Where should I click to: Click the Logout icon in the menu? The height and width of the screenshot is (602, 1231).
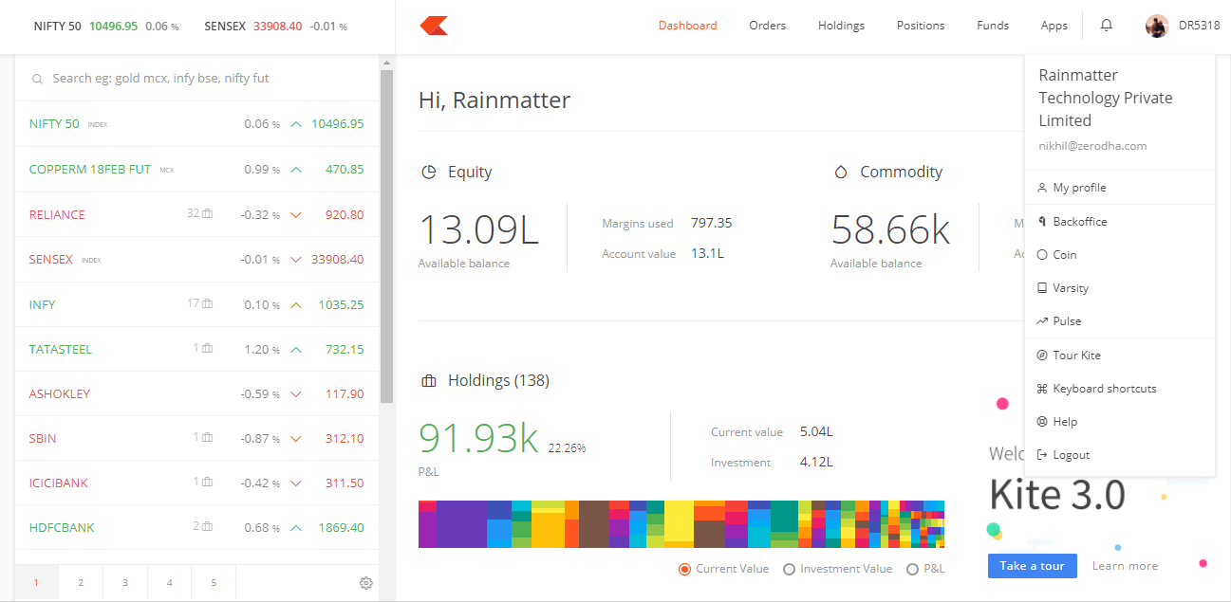[x=1042, y=455]
